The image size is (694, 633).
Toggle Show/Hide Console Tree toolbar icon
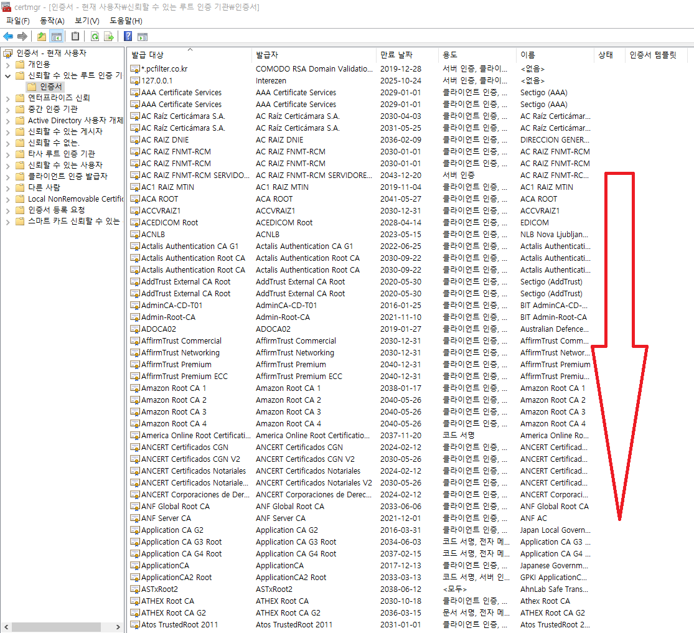56,36
